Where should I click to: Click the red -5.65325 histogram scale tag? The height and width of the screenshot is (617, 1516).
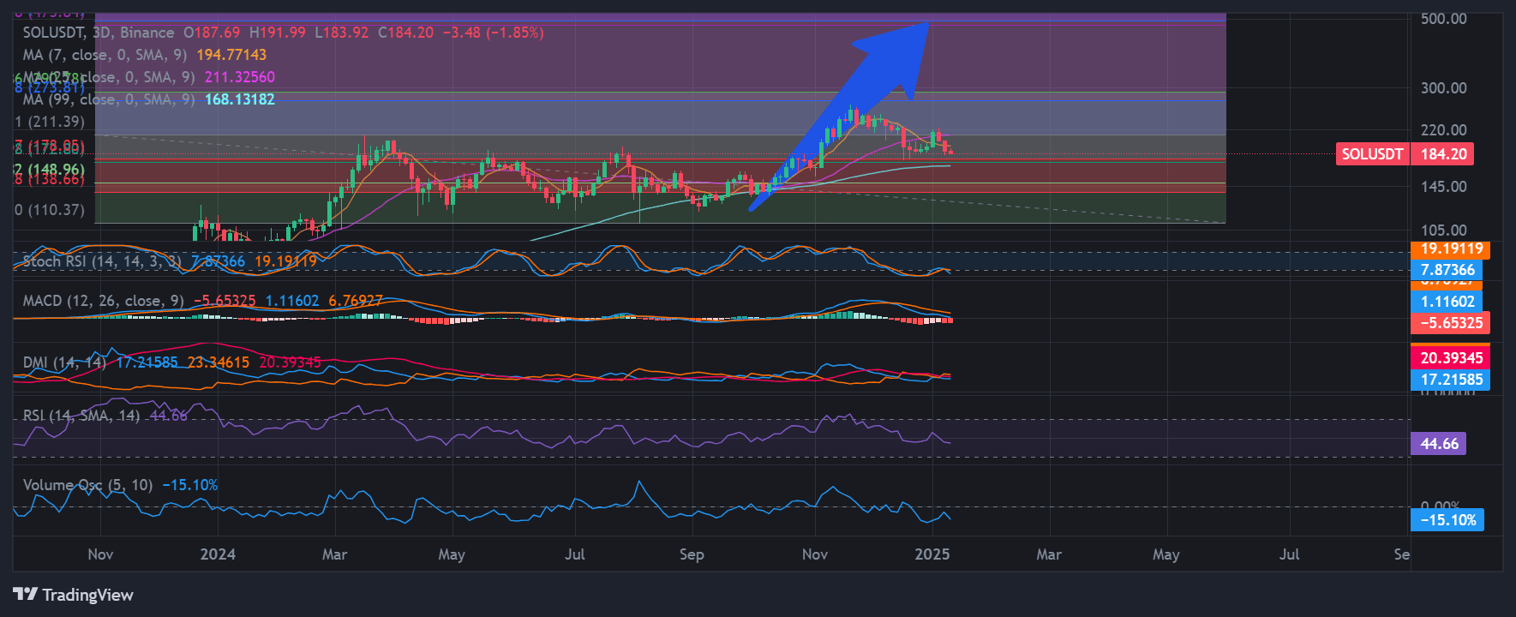1451,323
